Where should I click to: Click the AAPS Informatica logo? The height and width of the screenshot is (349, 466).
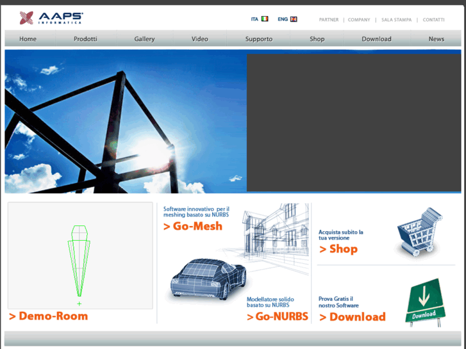[x=51, y=18]
